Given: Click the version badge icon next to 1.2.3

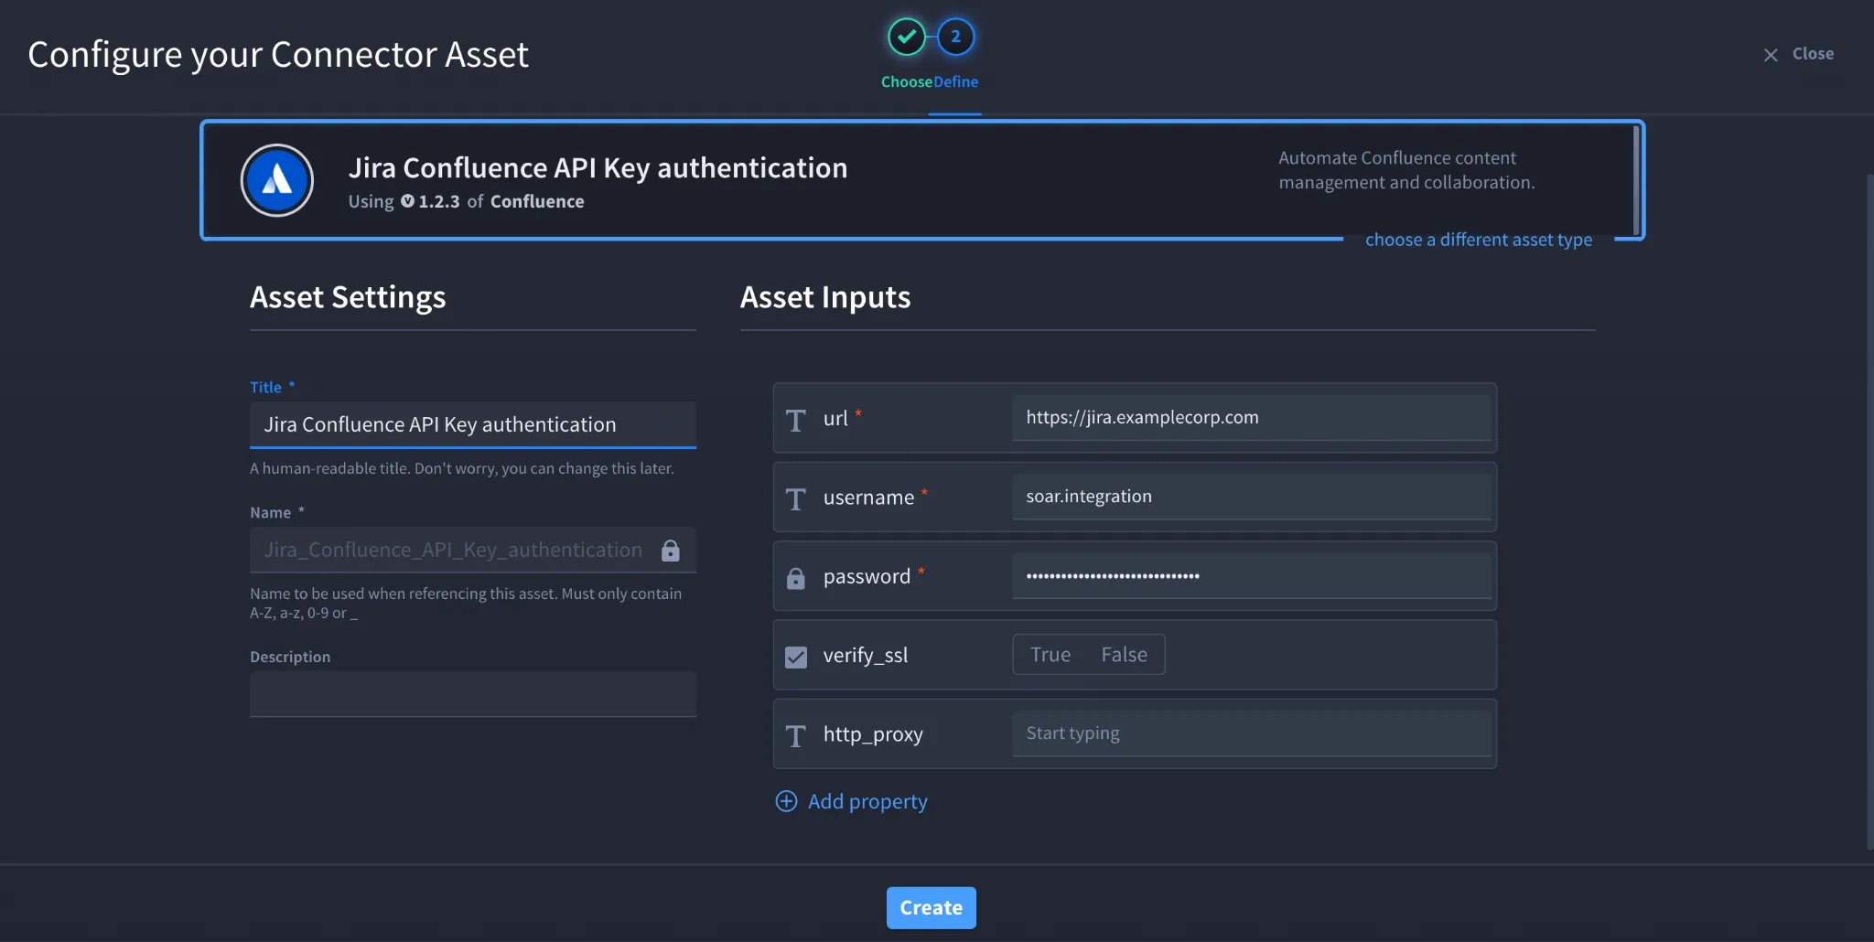Looking at the screenshot, I should (x=407, y=201).
